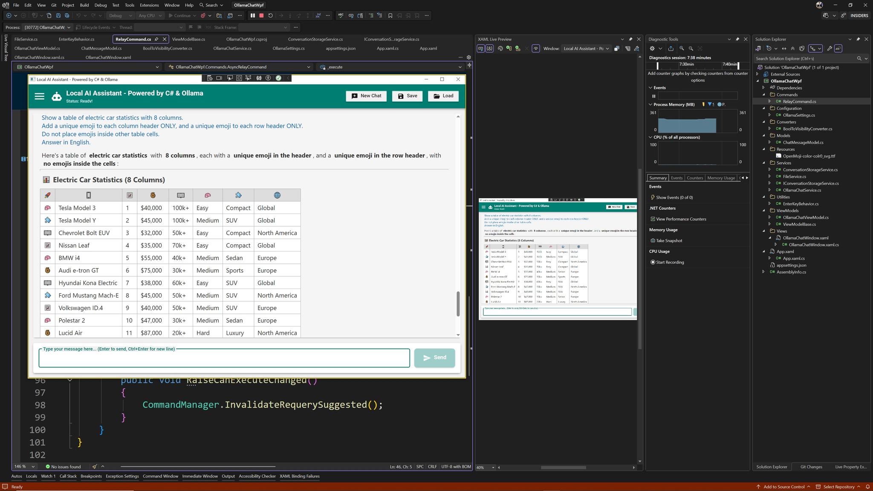
Task: Switch to the Counters tab in Diagnostic Tools
Action: (x=695, y=178)
